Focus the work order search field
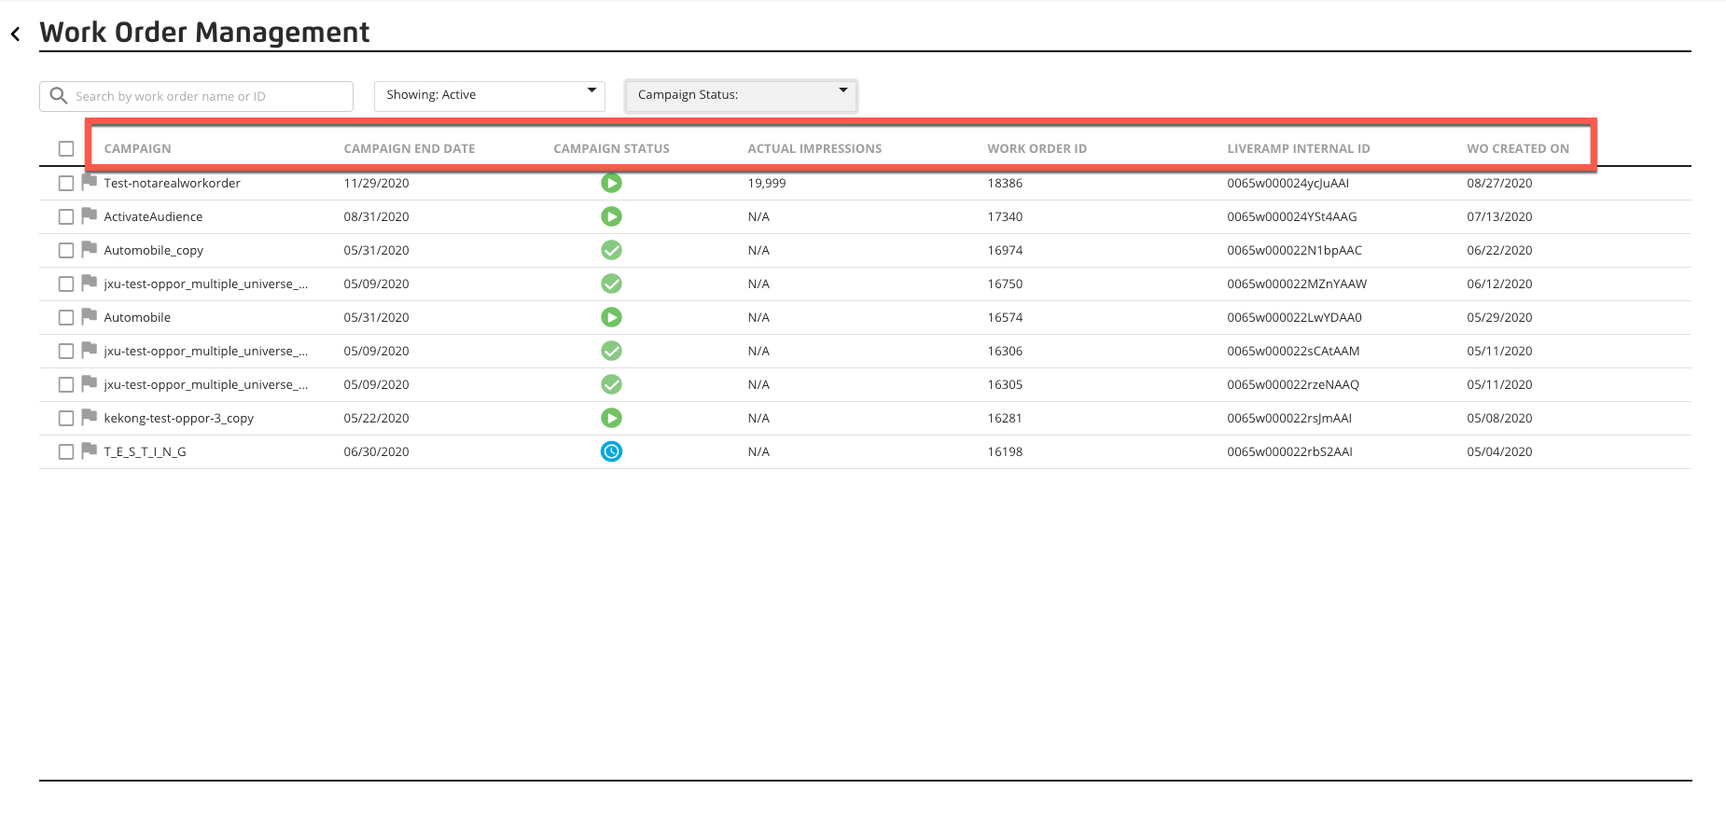Viewport: 1726px width, 817px height. (x=196, y=96)
